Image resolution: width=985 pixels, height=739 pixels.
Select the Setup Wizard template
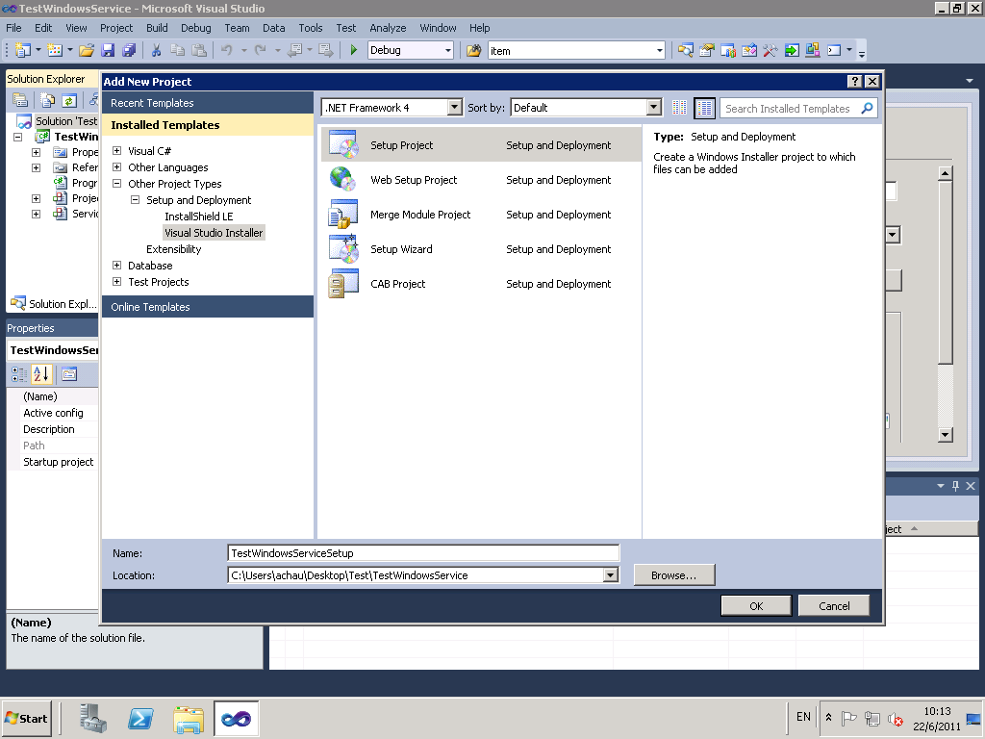(481, 249)
